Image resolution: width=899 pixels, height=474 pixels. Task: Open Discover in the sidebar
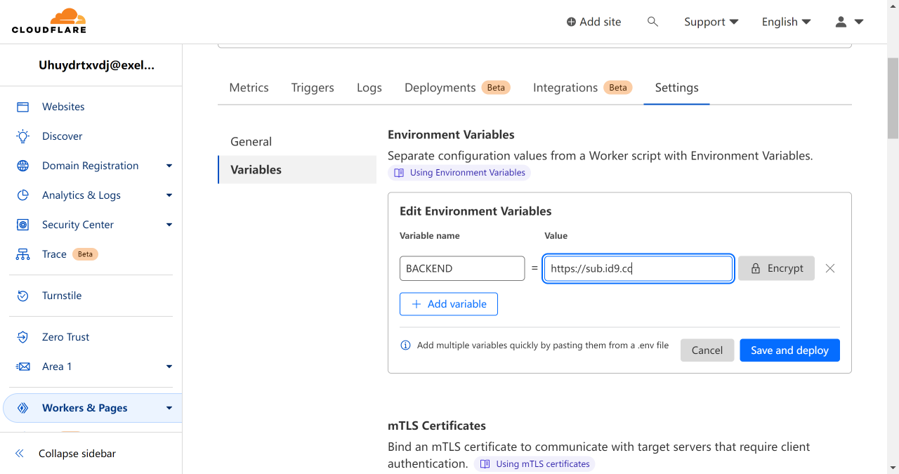[x=62, y=136]
